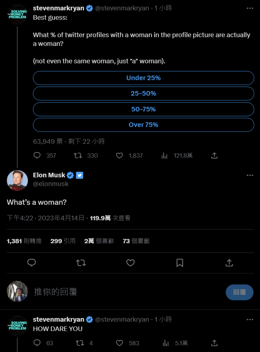View analytics of the poll tweet

click(165, 156)
